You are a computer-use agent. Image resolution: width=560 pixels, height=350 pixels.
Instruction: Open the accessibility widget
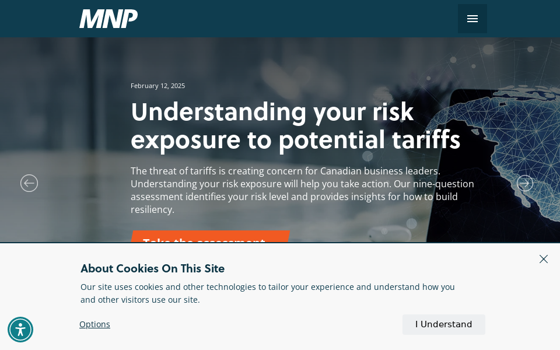[20, 330]
